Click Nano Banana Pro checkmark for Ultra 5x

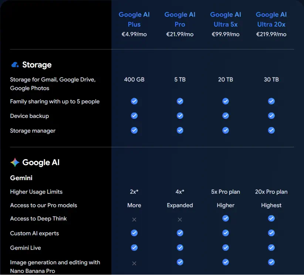coord(226,262)
